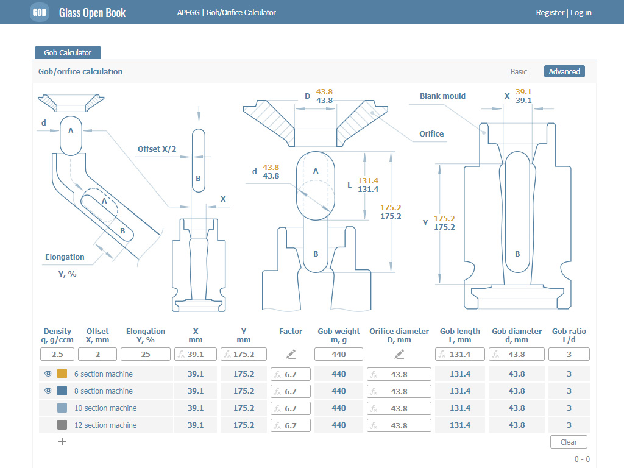Click the Orifice diameter pencil edit icon

click(399, 354)
